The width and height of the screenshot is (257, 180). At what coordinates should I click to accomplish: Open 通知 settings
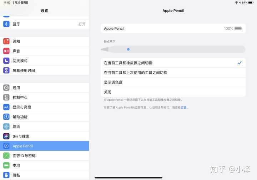point(44,41)
